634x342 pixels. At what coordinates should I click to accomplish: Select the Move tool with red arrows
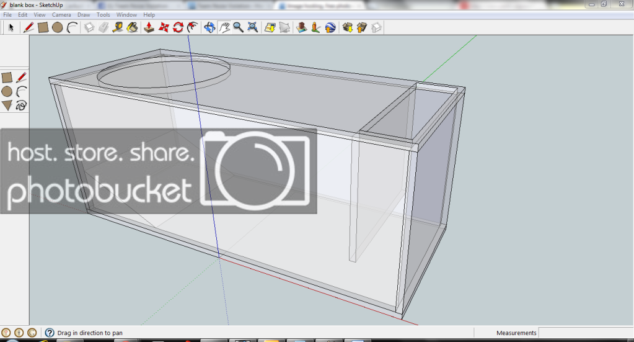(164, 27)
